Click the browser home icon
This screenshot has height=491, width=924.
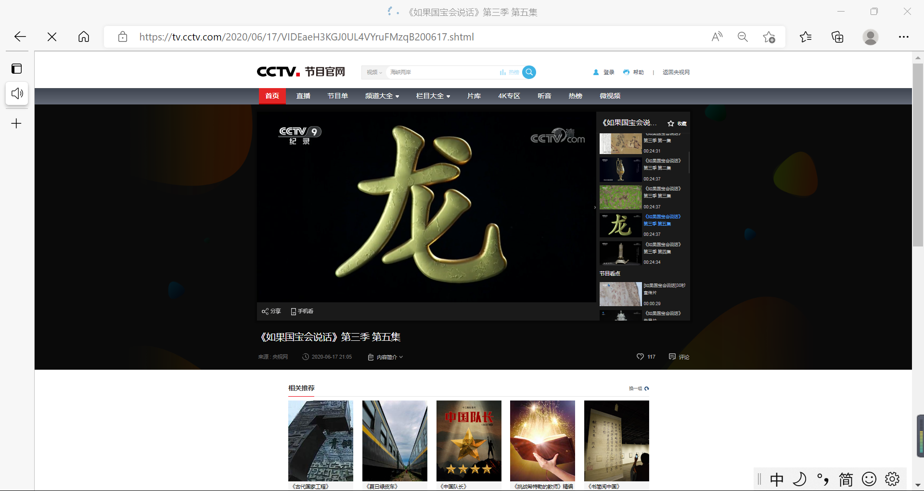(84, 37)
